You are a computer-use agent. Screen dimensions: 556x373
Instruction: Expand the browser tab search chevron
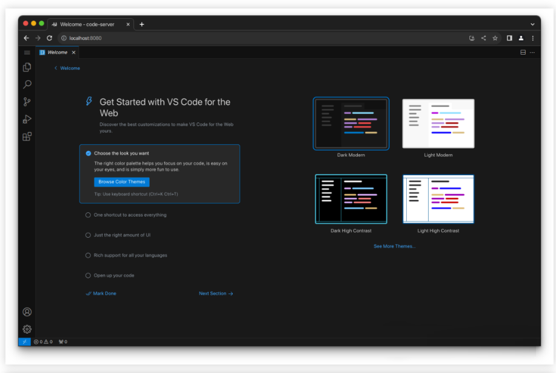click(532, 24)
